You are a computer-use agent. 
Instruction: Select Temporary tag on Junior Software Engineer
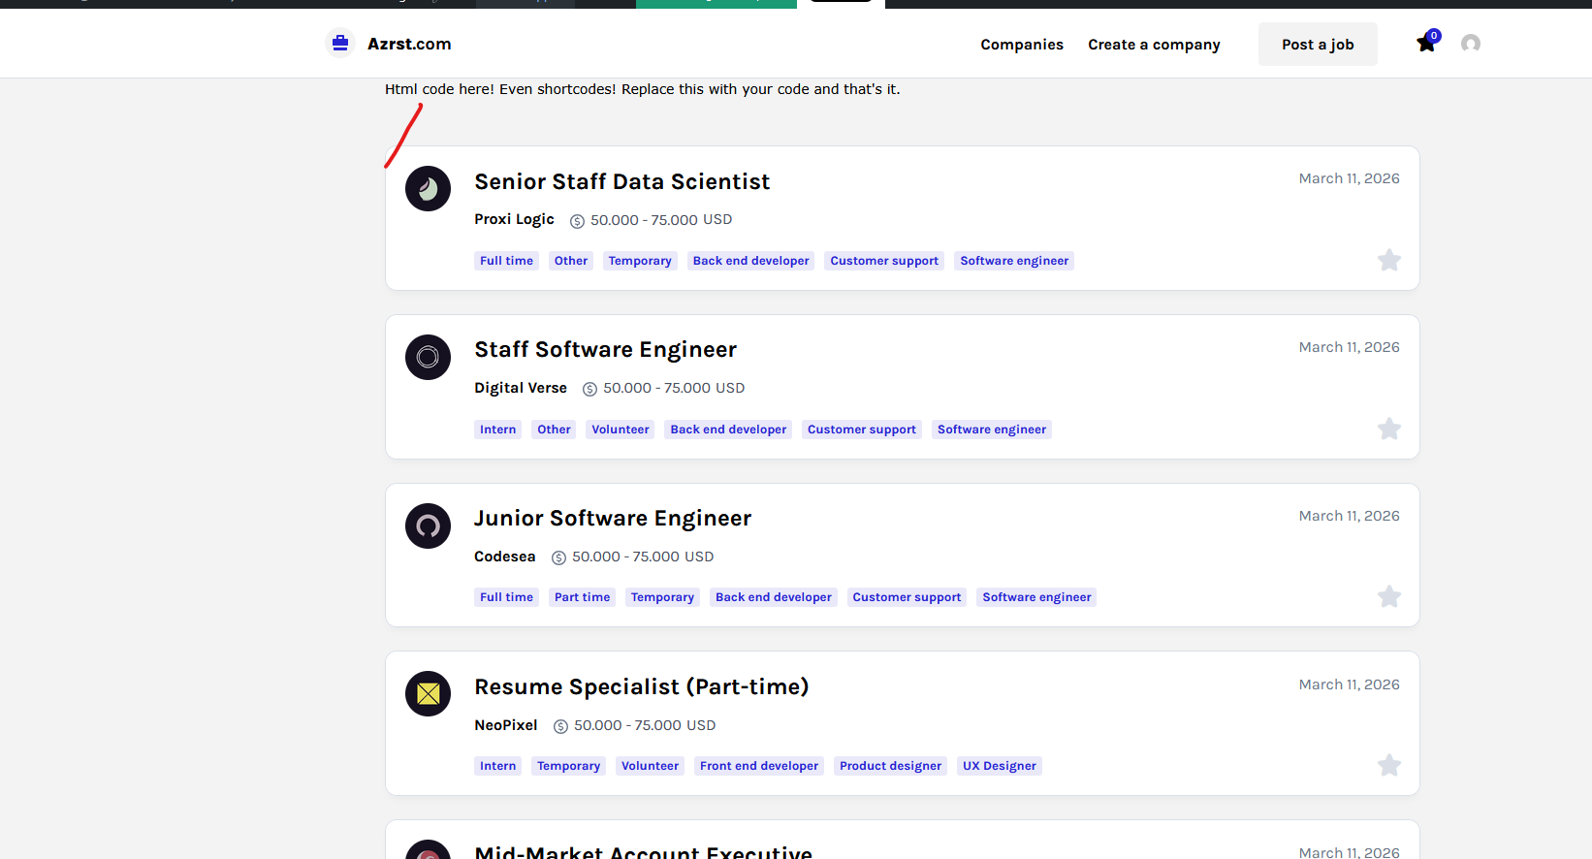coord(662,597)
